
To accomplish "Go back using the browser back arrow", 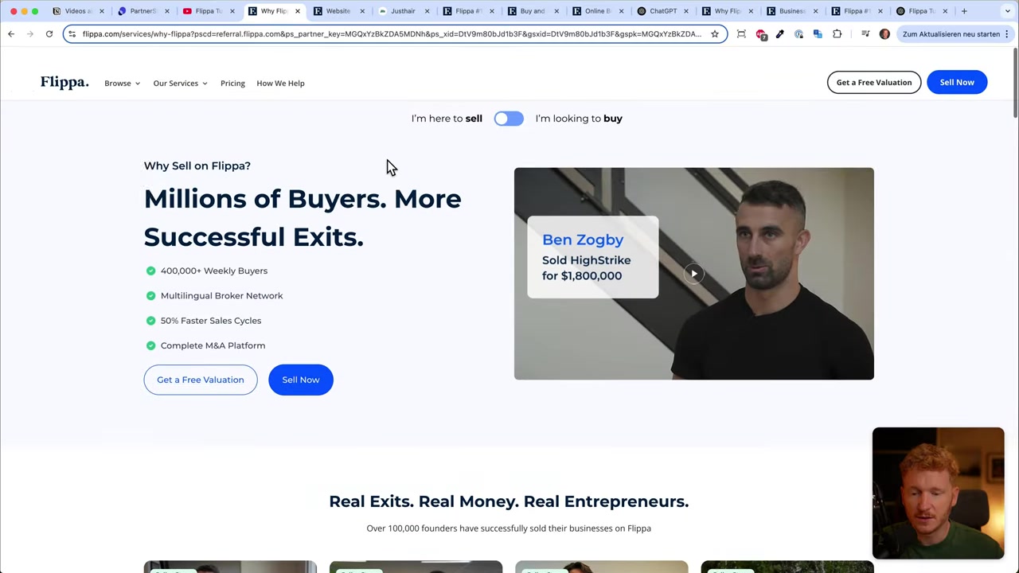I will [x=11, y=34].
